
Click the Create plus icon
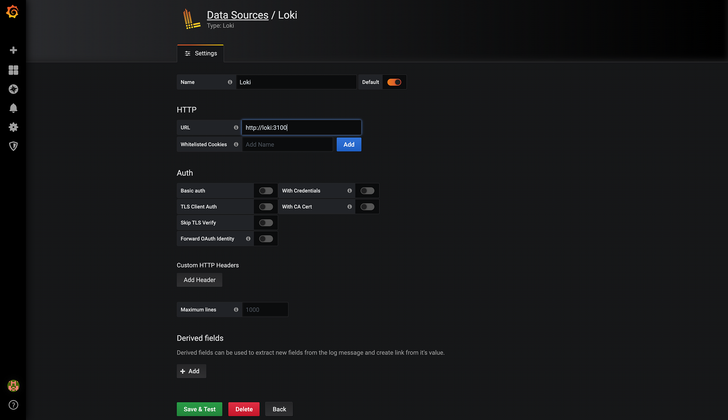click(13, 50)
